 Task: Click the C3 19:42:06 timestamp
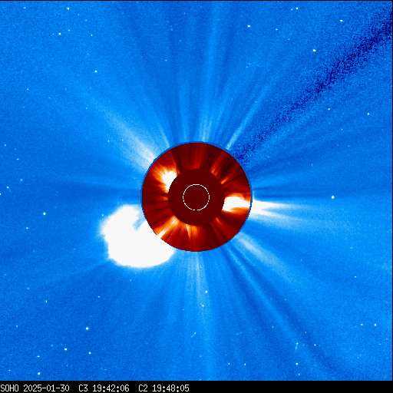click(104, 388)
